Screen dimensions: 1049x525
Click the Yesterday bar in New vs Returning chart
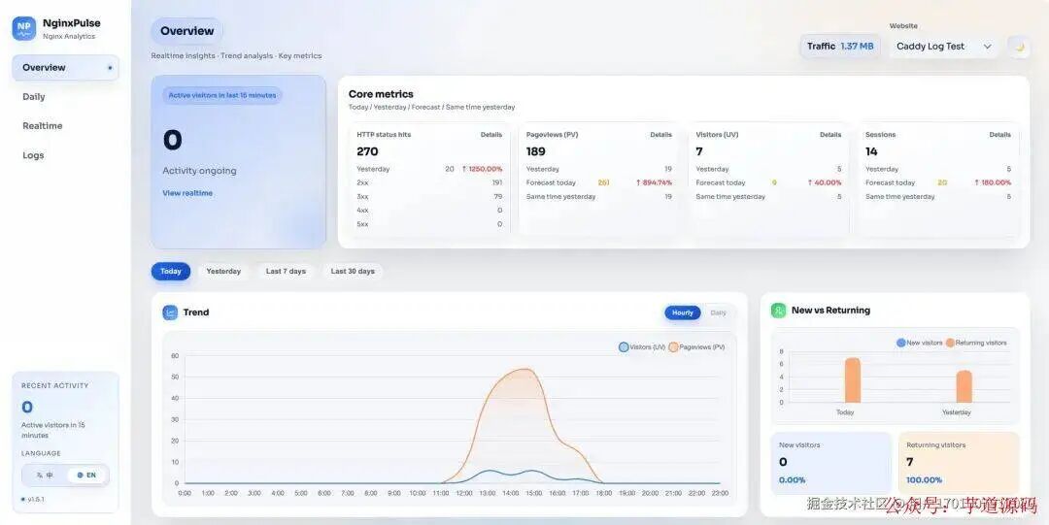click(x=964, y=386)
